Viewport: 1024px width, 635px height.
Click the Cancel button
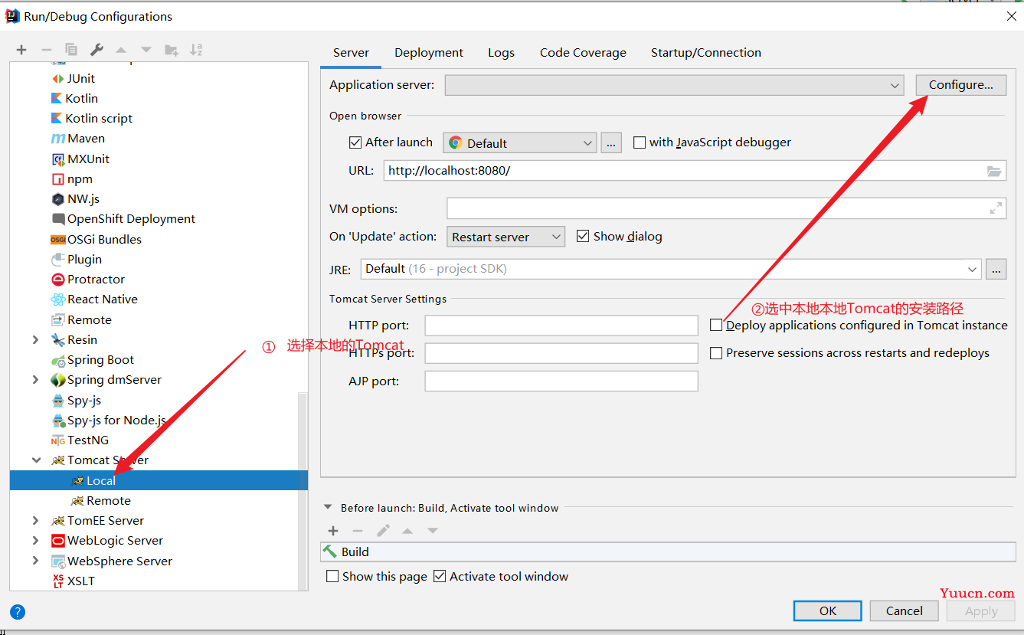click(905, 610)
